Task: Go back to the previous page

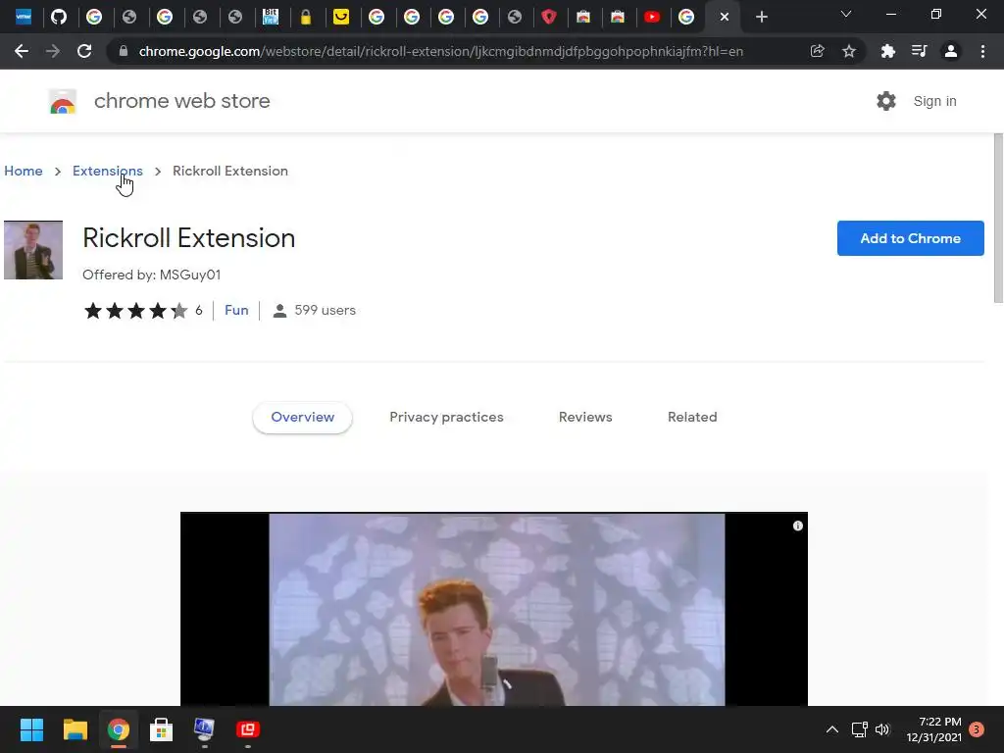Action: pyautogui.click(x=22, y=51)
